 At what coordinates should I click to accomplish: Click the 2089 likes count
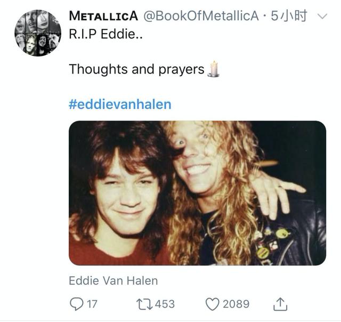point(236,304)
